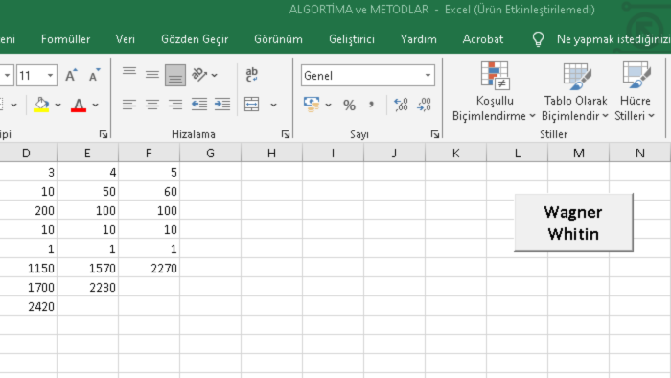The height and width of the screenshot is (378, 671).
Task: Open the Yardım tab
Action: 419,39
